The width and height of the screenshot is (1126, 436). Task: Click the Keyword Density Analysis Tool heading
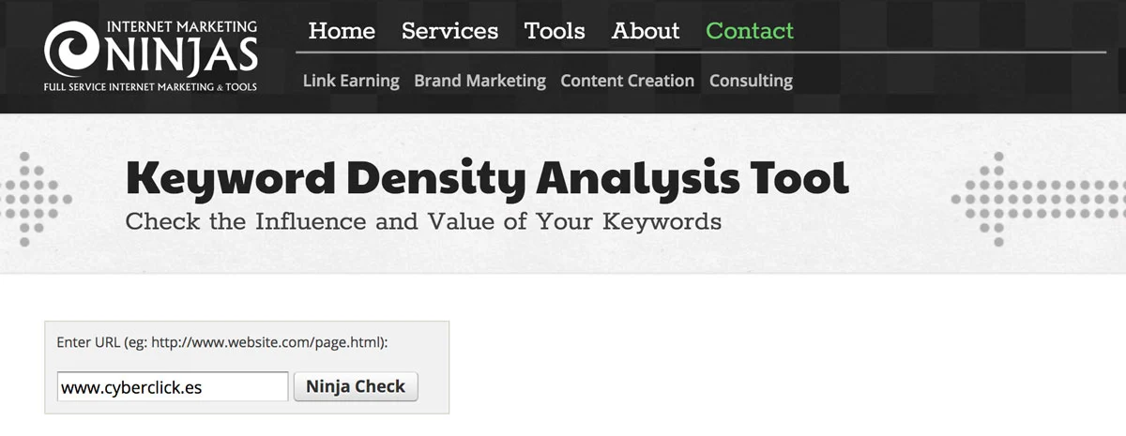[487, 178]
